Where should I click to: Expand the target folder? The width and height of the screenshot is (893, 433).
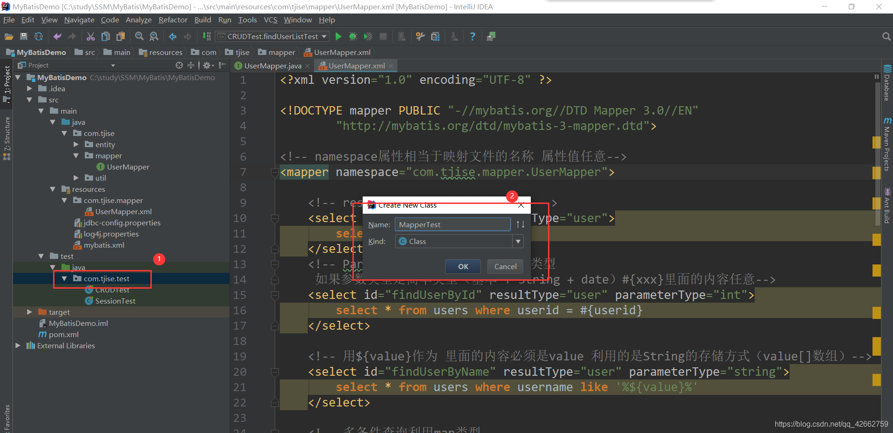click(29, 312)
